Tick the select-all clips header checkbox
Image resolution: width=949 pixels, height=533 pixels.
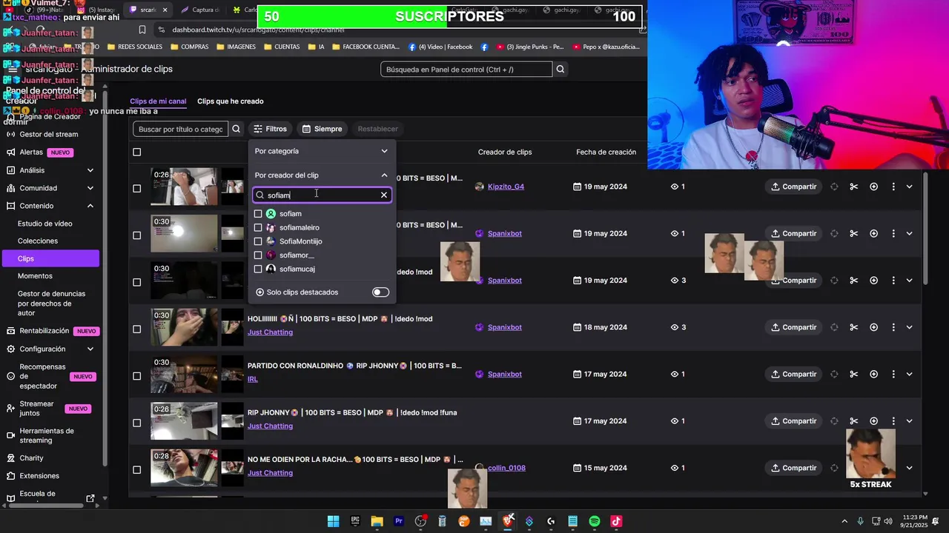pos(136,152)
